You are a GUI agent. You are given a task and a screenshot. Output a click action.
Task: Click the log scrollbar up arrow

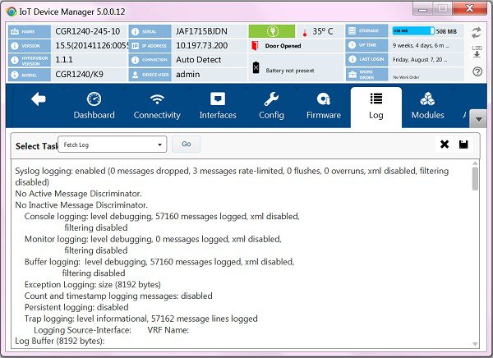(x=475, y=163)
